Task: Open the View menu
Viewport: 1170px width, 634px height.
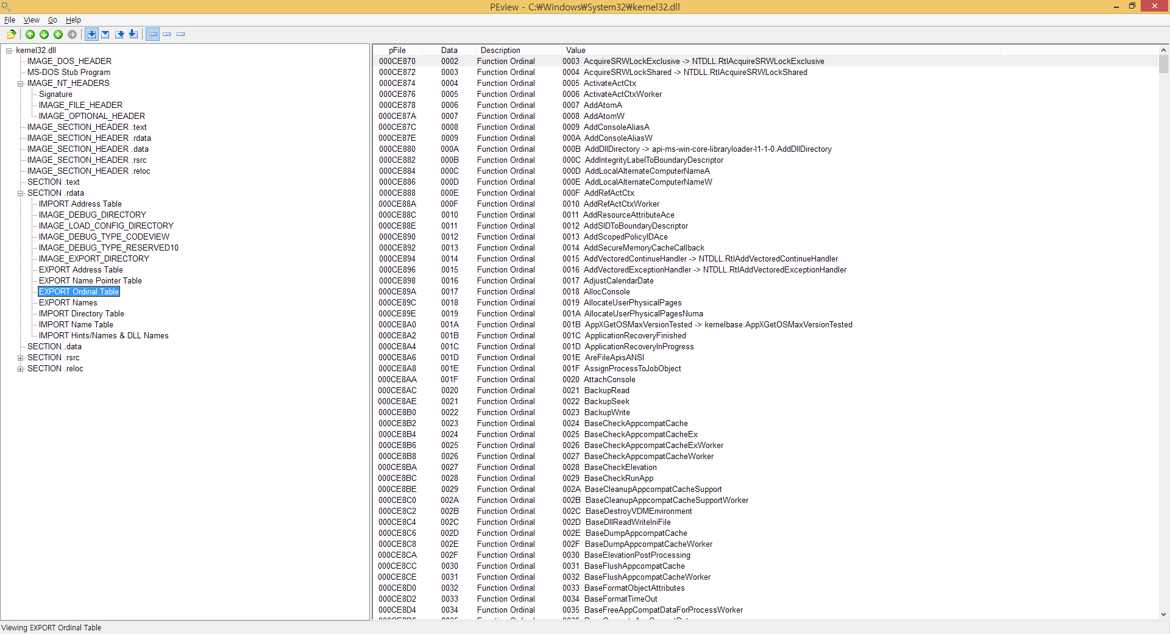Action: pyautogui.click(x=32, y=20)
